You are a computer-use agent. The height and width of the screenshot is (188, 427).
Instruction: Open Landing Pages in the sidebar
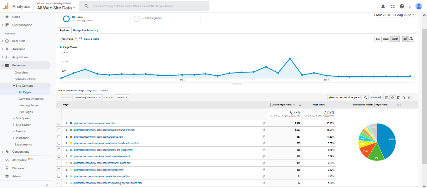pos(28,105)
